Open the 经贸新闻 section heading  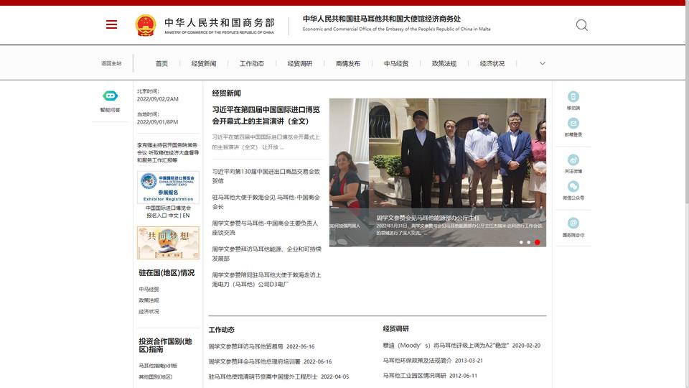tap(226, 93)
